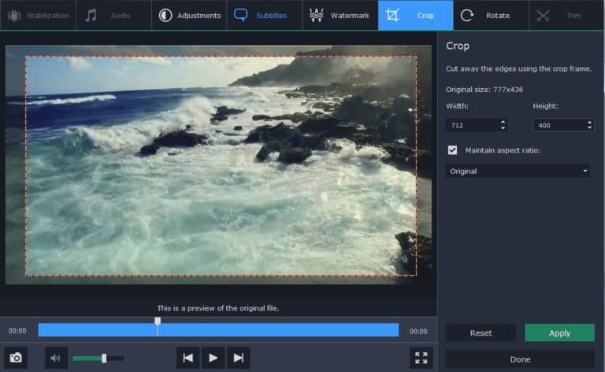Open the Watermark tab
Image resolution: width=605 pixels, height=372 pixels.
coord(340,15)
